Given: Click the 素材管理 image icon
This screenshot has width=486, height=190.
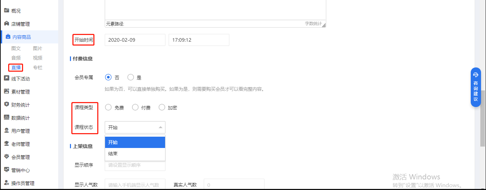Looking at the screenshot, I should 6,91.
